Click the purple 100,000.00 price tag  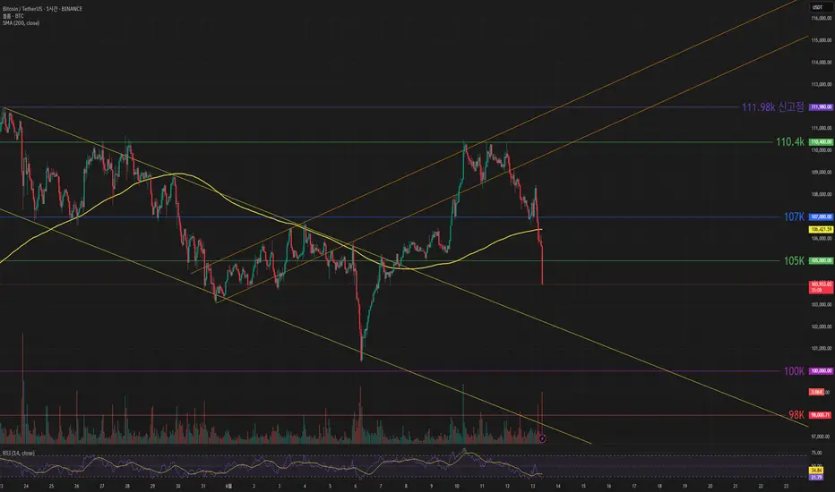(822, 371)
